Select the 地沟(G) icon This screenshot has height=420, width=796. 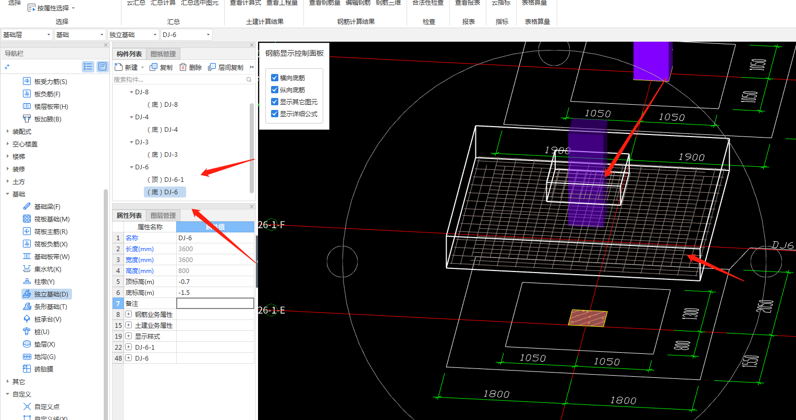click(27, 356)
